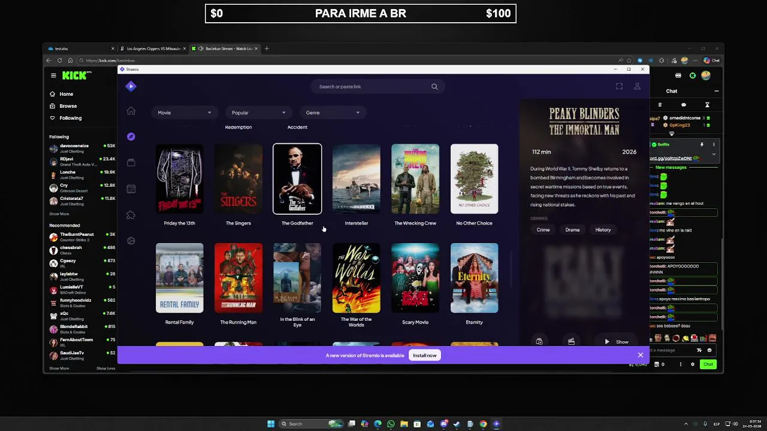
Task: Unpin the BotRix pinned message
Action: coord(702,144)
